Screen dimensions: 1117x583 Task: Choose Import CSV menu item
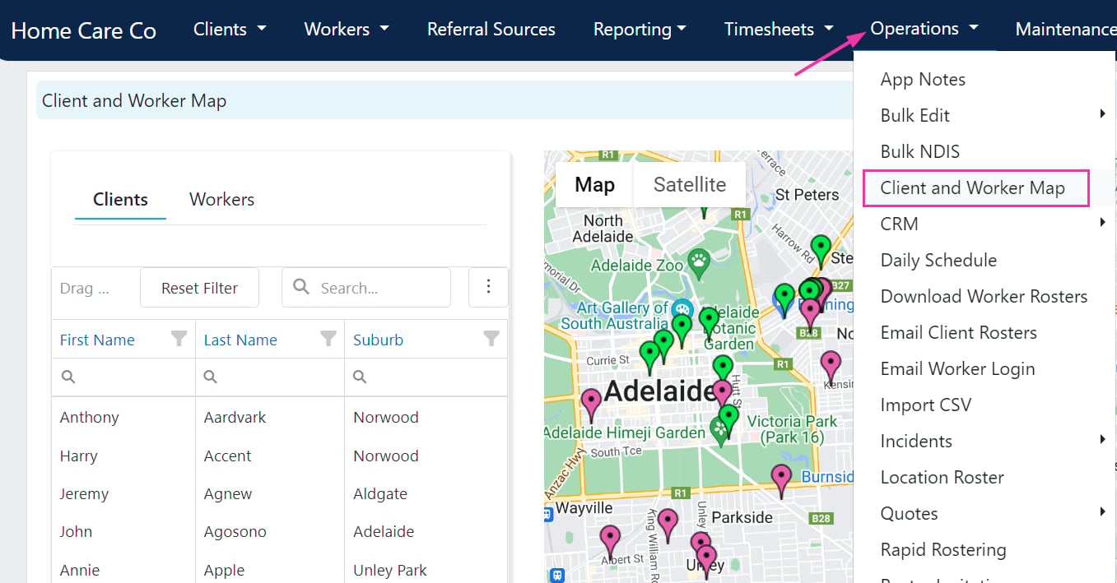[x=926, y=405]
